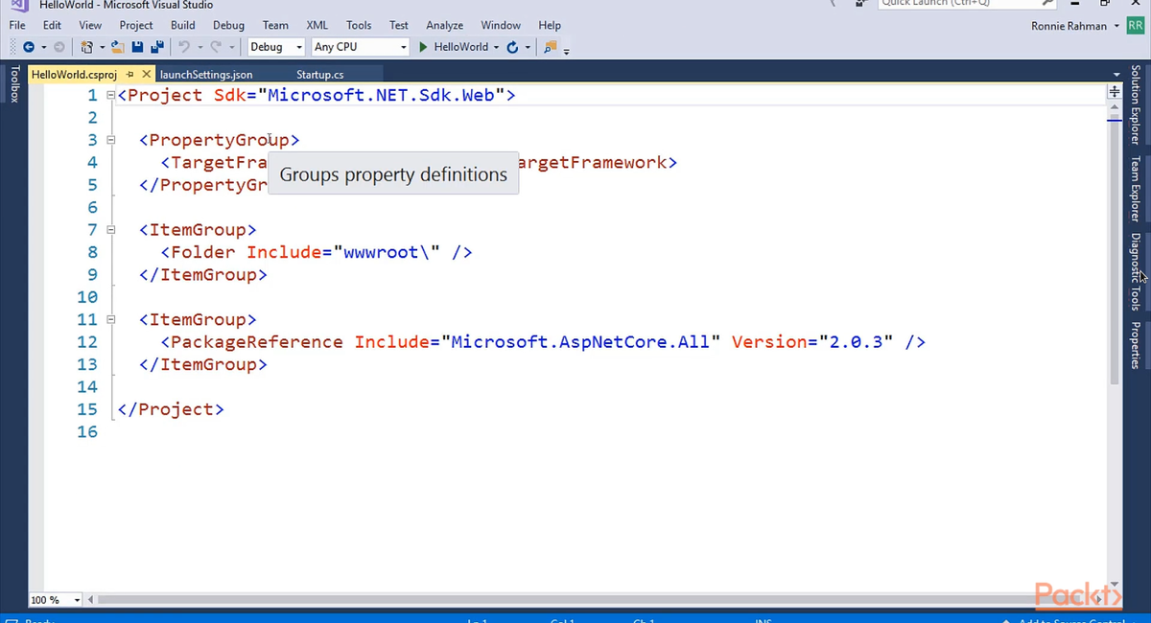Viewport: 1151px width, 623px height.
Task: Open the Help menu
Action: [550, 25]
